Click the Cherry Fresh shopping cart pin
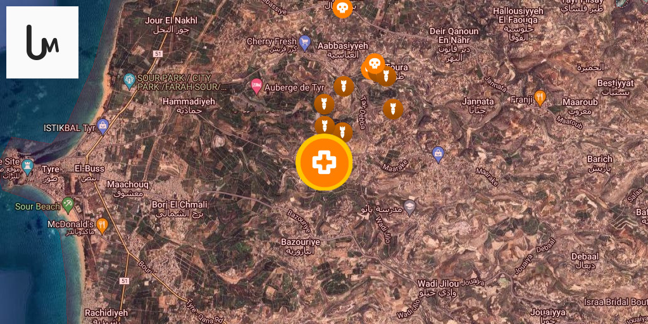 pos(304,43)
